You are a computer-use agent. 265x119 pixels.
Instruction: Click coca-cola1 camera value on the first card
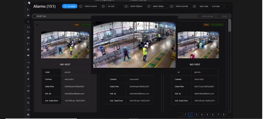(69, 79)
